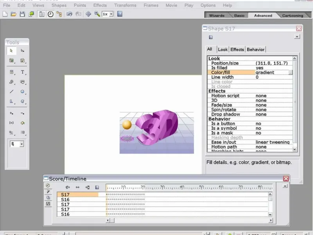Click the magnifier Zoom icon

(97, 14)
